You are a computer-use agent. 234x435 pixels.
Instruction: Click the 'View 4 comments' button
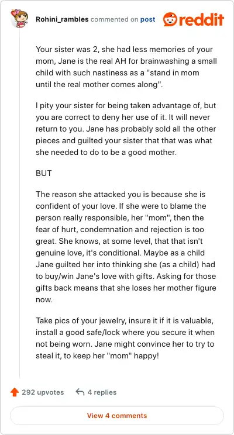(117, 416)
